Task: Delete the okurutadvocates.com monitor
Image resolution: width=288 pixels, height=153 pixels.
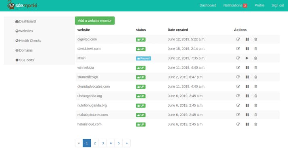Action: [256, 87]
